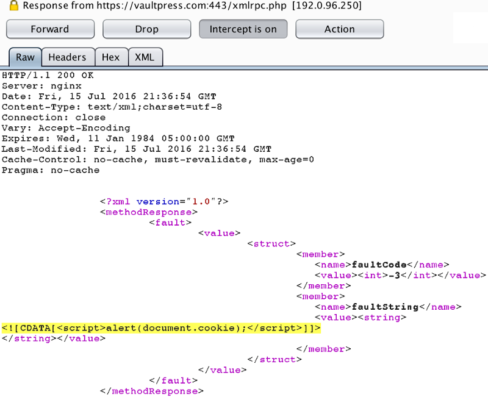The width and height of the screenshot is (488, 397).
Task: Click the opening fault tag
Action: coord(170,223)
